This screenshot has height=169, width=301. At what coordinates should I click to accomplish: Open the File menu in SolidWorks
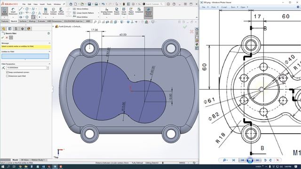coord(24,4)
